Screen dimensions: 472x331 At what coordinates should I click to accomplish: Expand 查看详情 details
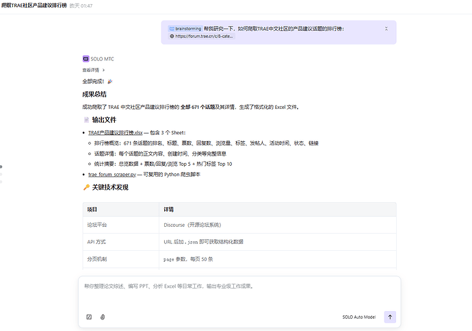(x=94, y=70)
